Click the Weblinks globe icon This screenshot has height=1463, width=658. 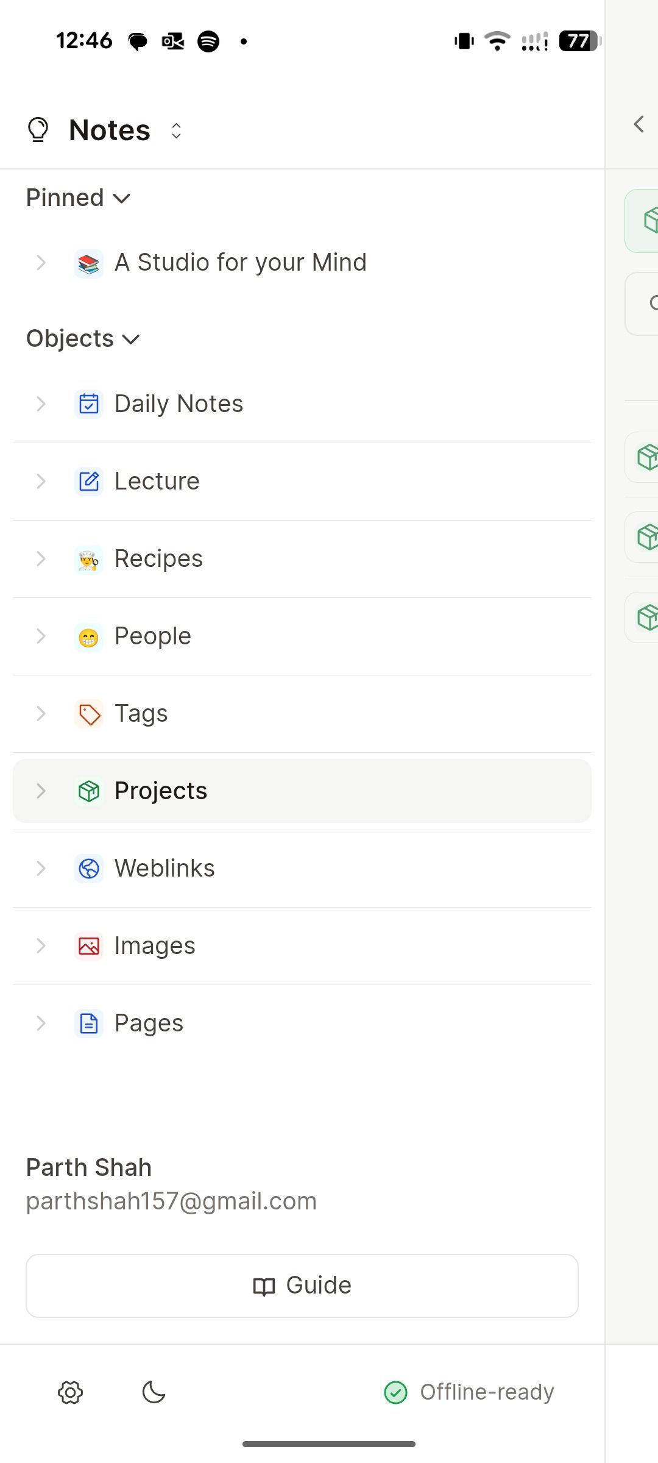click(x=89, y=868)
